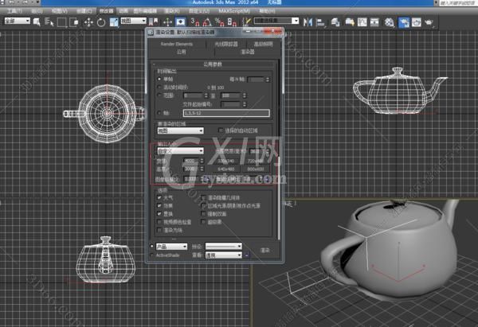Open the area to render 视图 dropdown
Image resolution: width=478 pixels, height=327 pixels.
[181, 130]
